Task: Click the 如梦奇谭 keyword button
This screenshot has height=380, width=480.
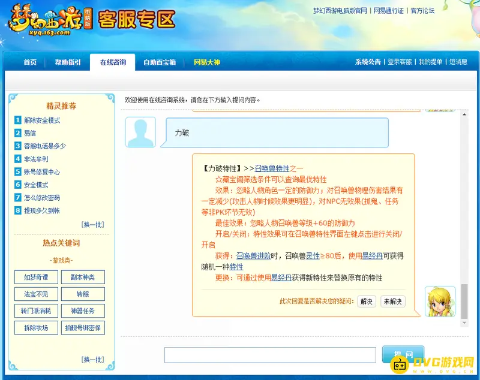Action: click(x=36, y=277)
